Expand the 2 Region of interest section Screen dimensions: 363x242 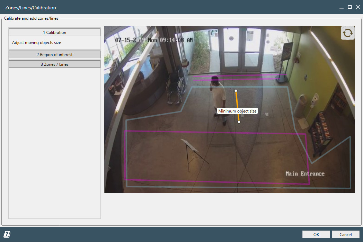[x=54, y=54]
